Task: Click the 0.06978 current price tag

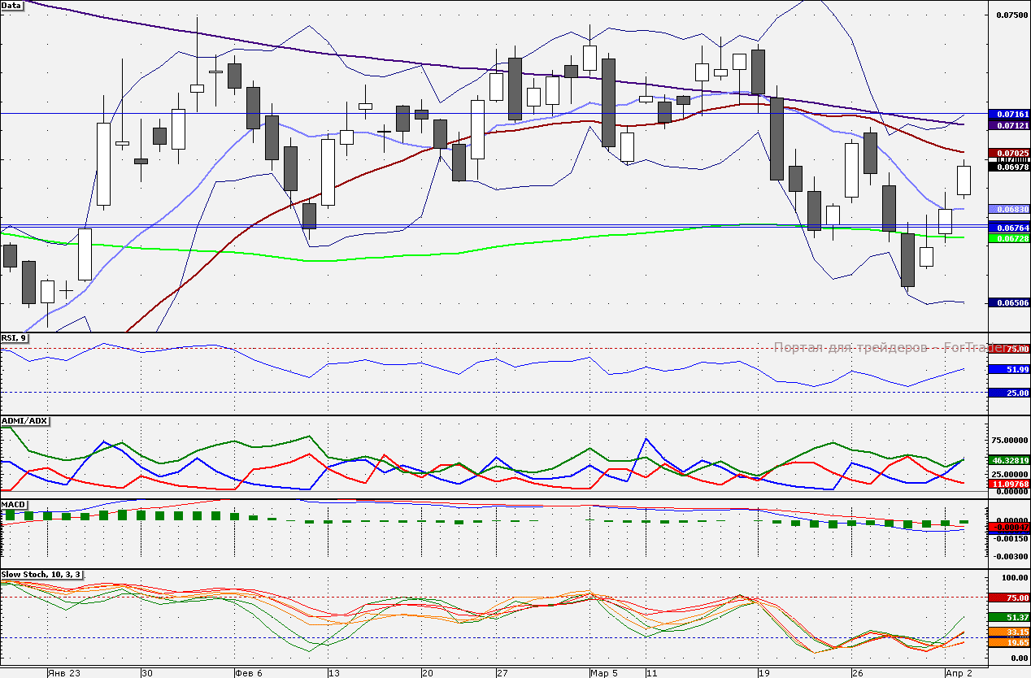Action: pos(1008,167)
